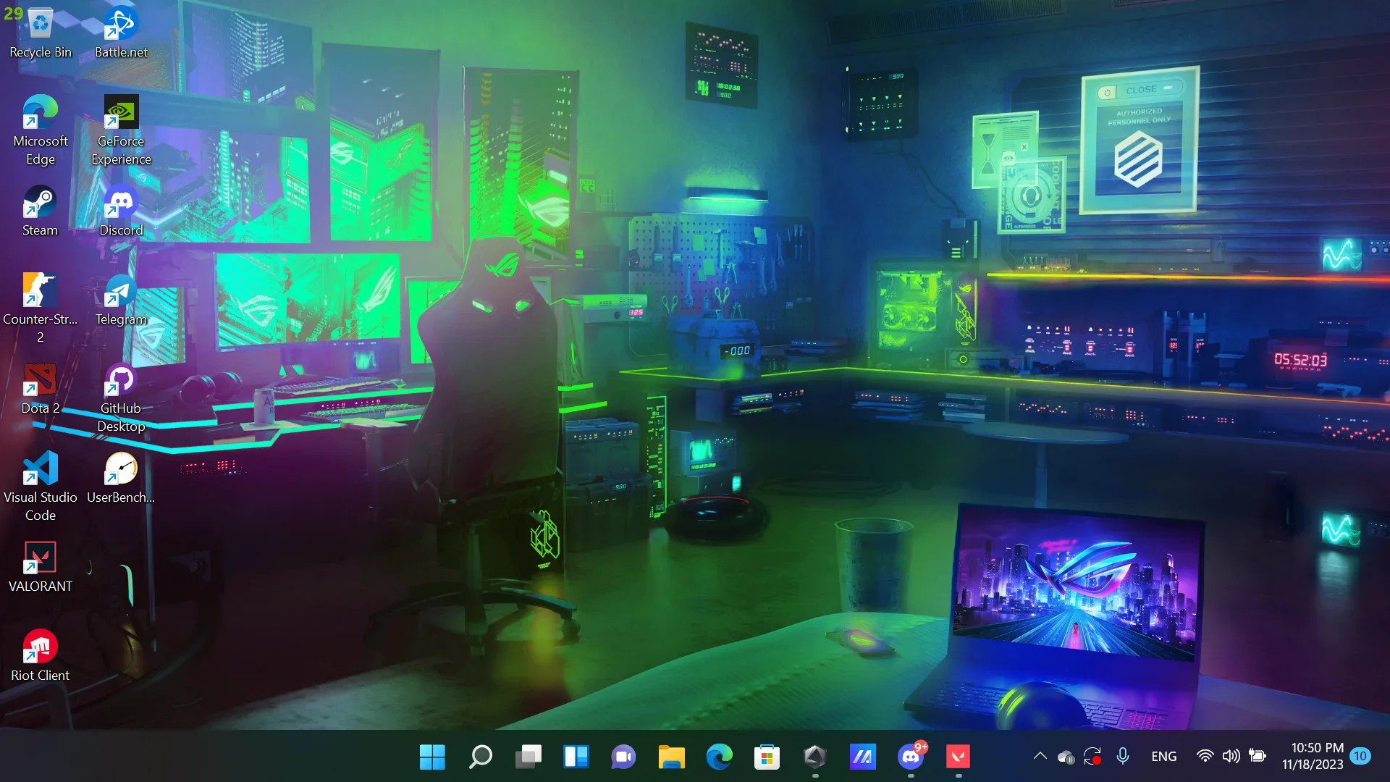Switch the ENG input language indicator
1390x782 pixels.
(x=1163, y=757)
